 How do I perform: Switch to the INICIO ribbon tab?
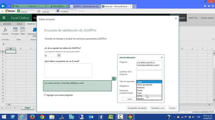19,24
